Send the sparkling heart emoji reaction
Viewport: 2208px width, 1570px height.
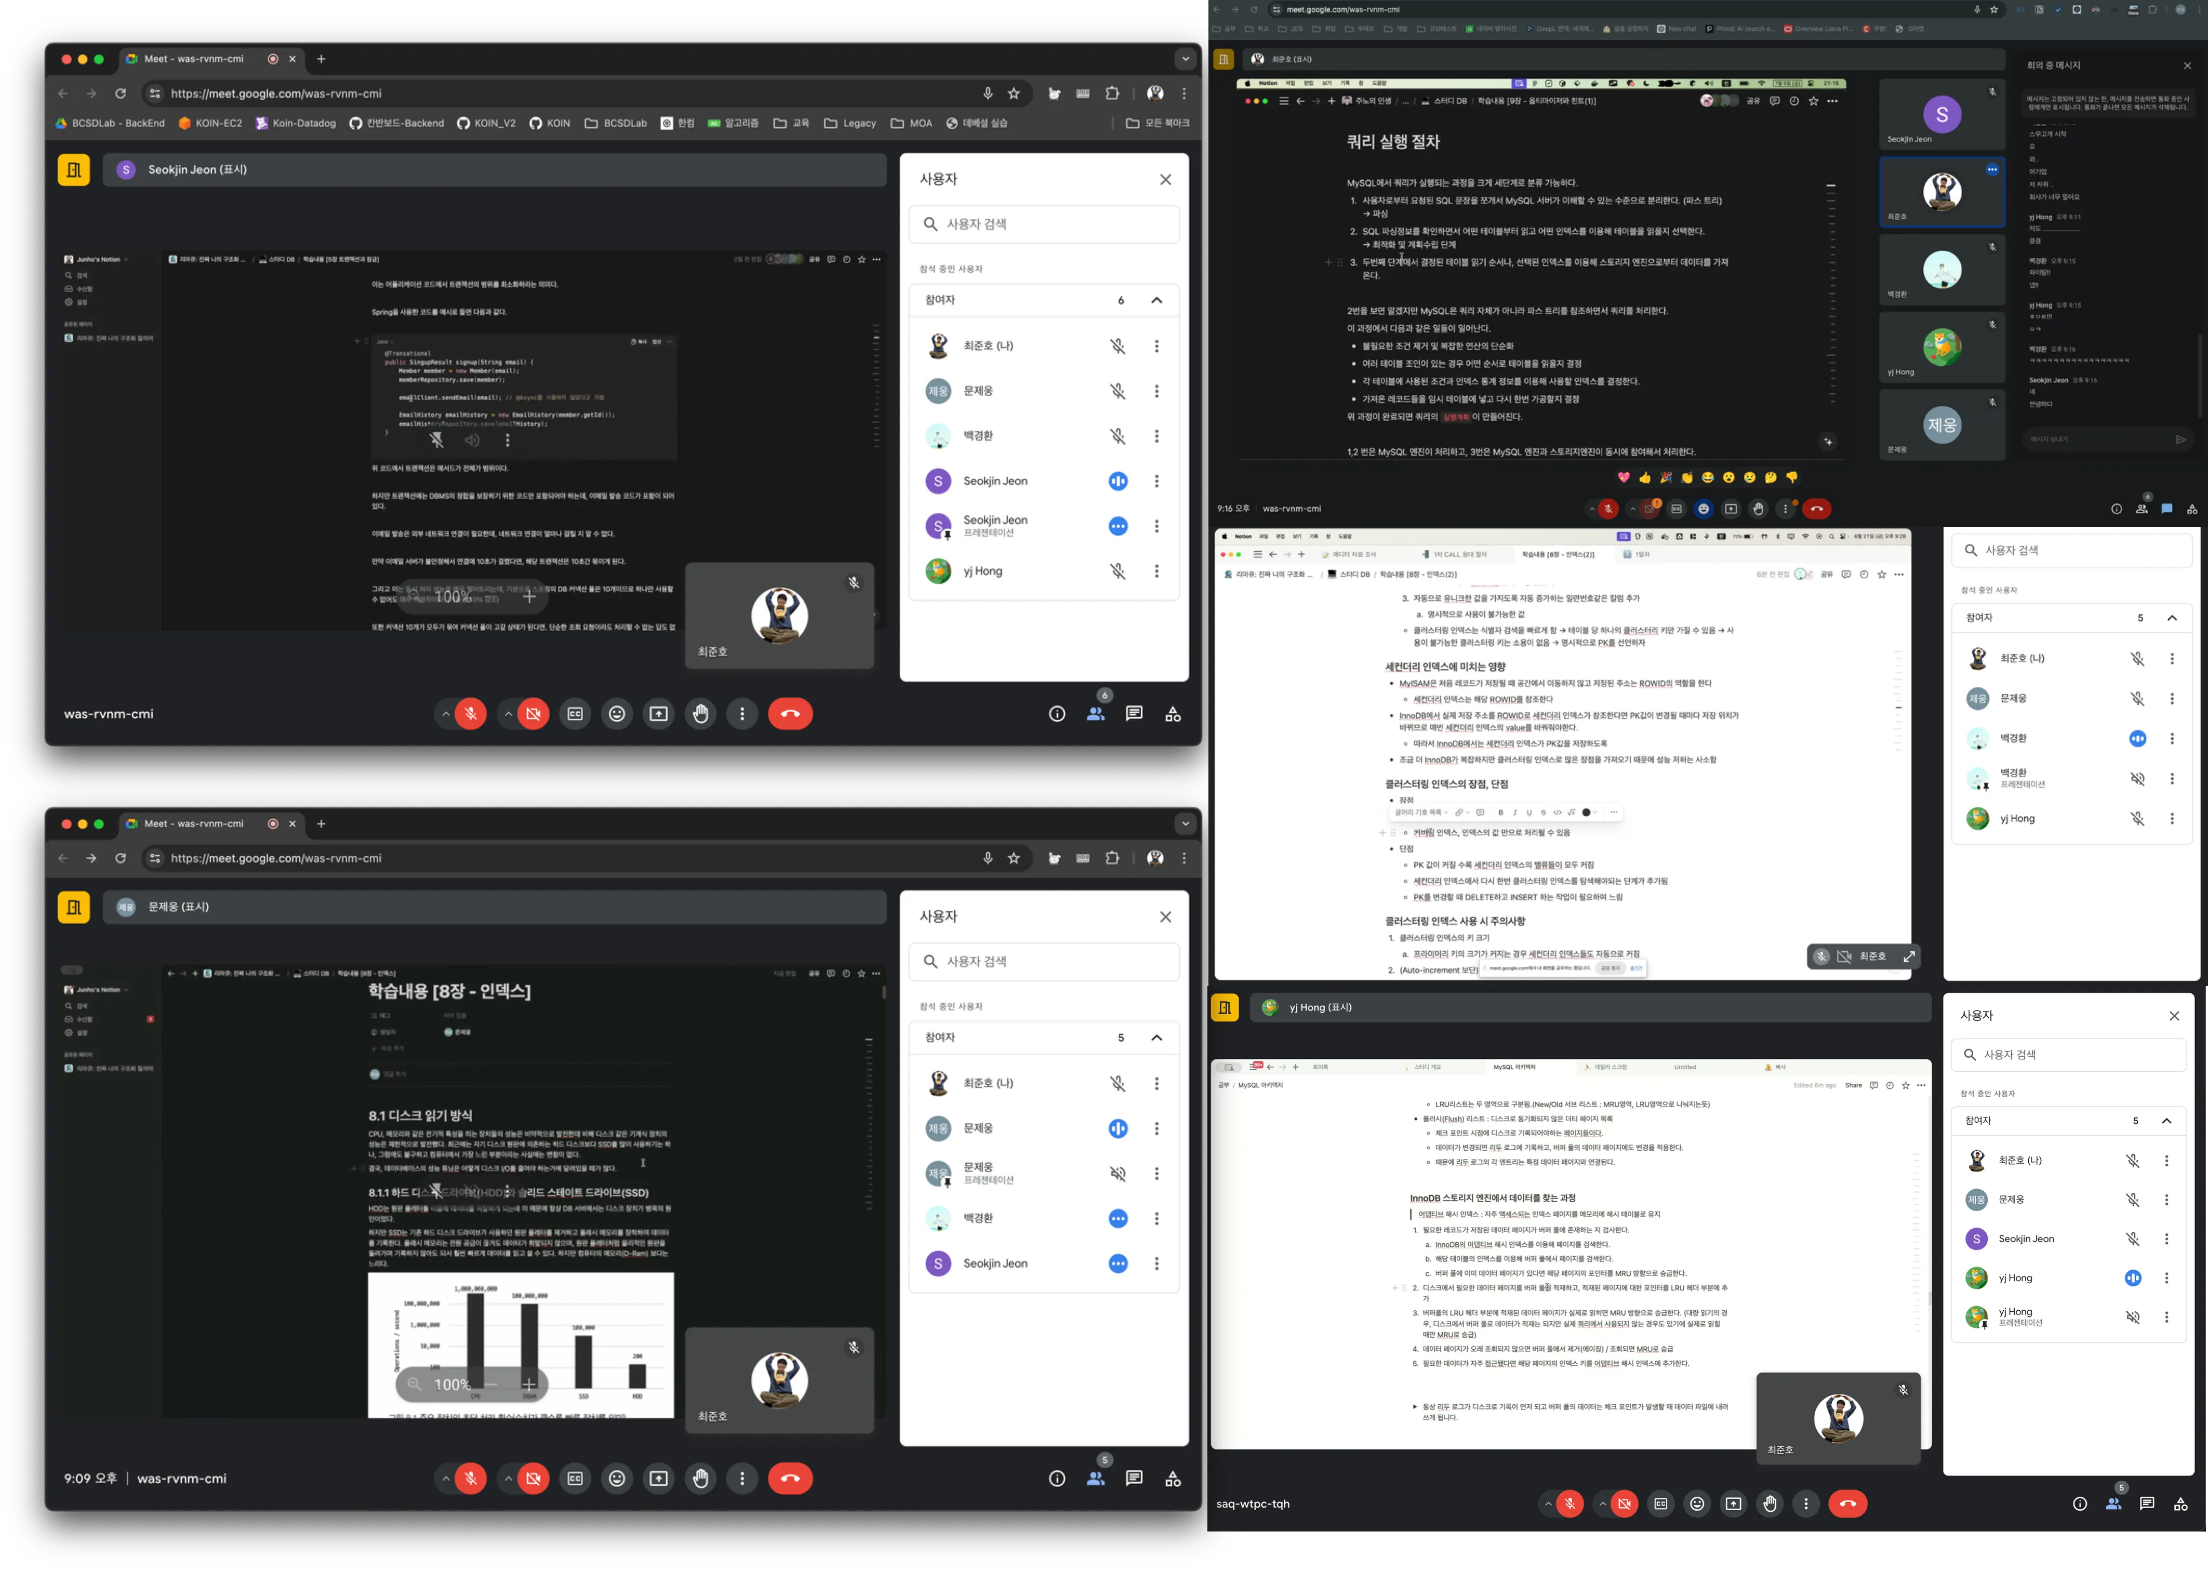[1624, 477]
